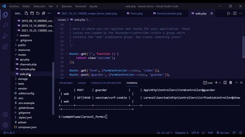This screenshot has width=245, height=137.
Task: Select the cmd terminal label
Action: click(208, 83)
